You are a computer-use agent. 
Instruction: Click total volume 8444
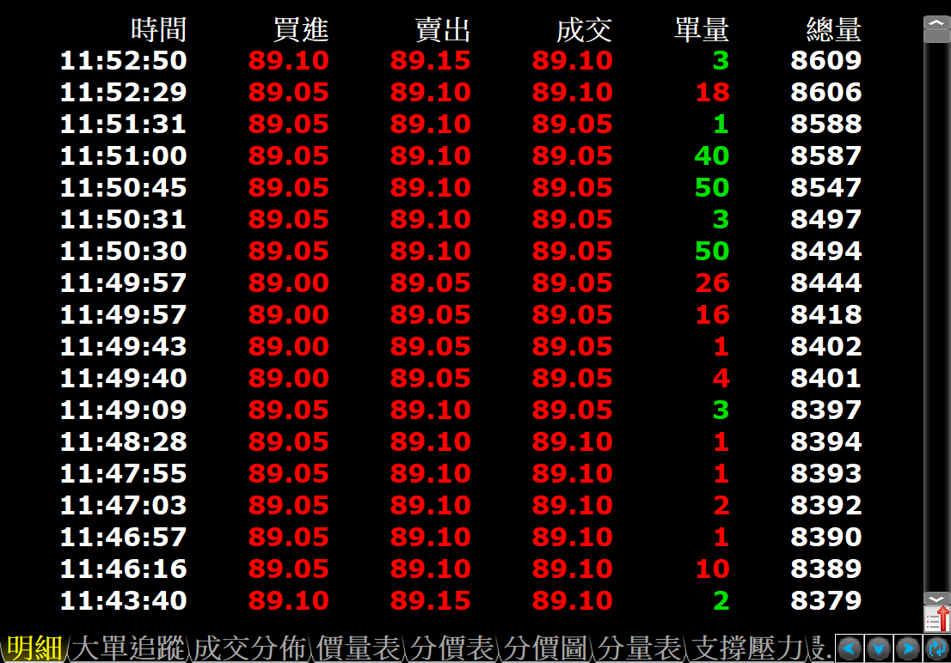[x=826, y=283]
